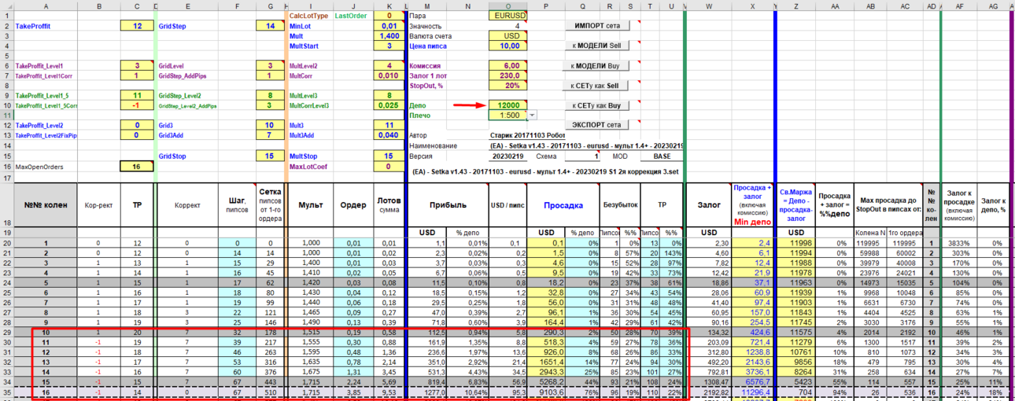Click the 3833% cell
Viewport: 1015px width, 401px height.
pos(959,243)
